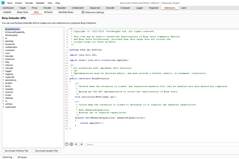Select BurpExtension in the API tree
The width and height of the screenshot is (239, 159).
[x=12, y=29]
